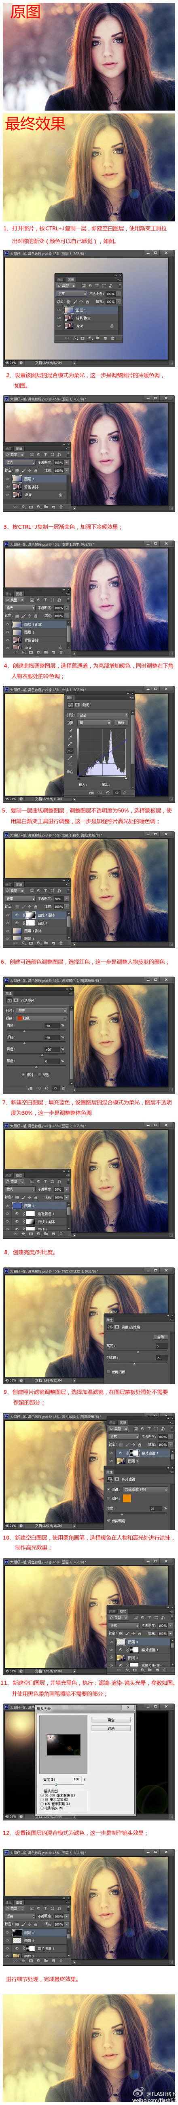Screen dimensions: 178x2105
Task: Adjust the yellow slider in selective color panel
Action: point(42,1055)
